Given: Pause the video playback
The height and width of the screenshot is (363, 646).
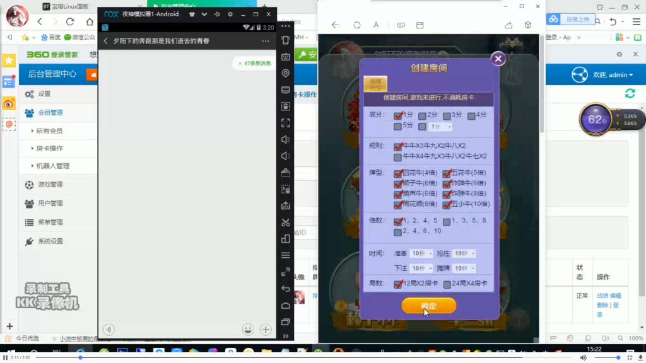Looking at the screenshot, I should pyautogui.click(x=5, y=358).
